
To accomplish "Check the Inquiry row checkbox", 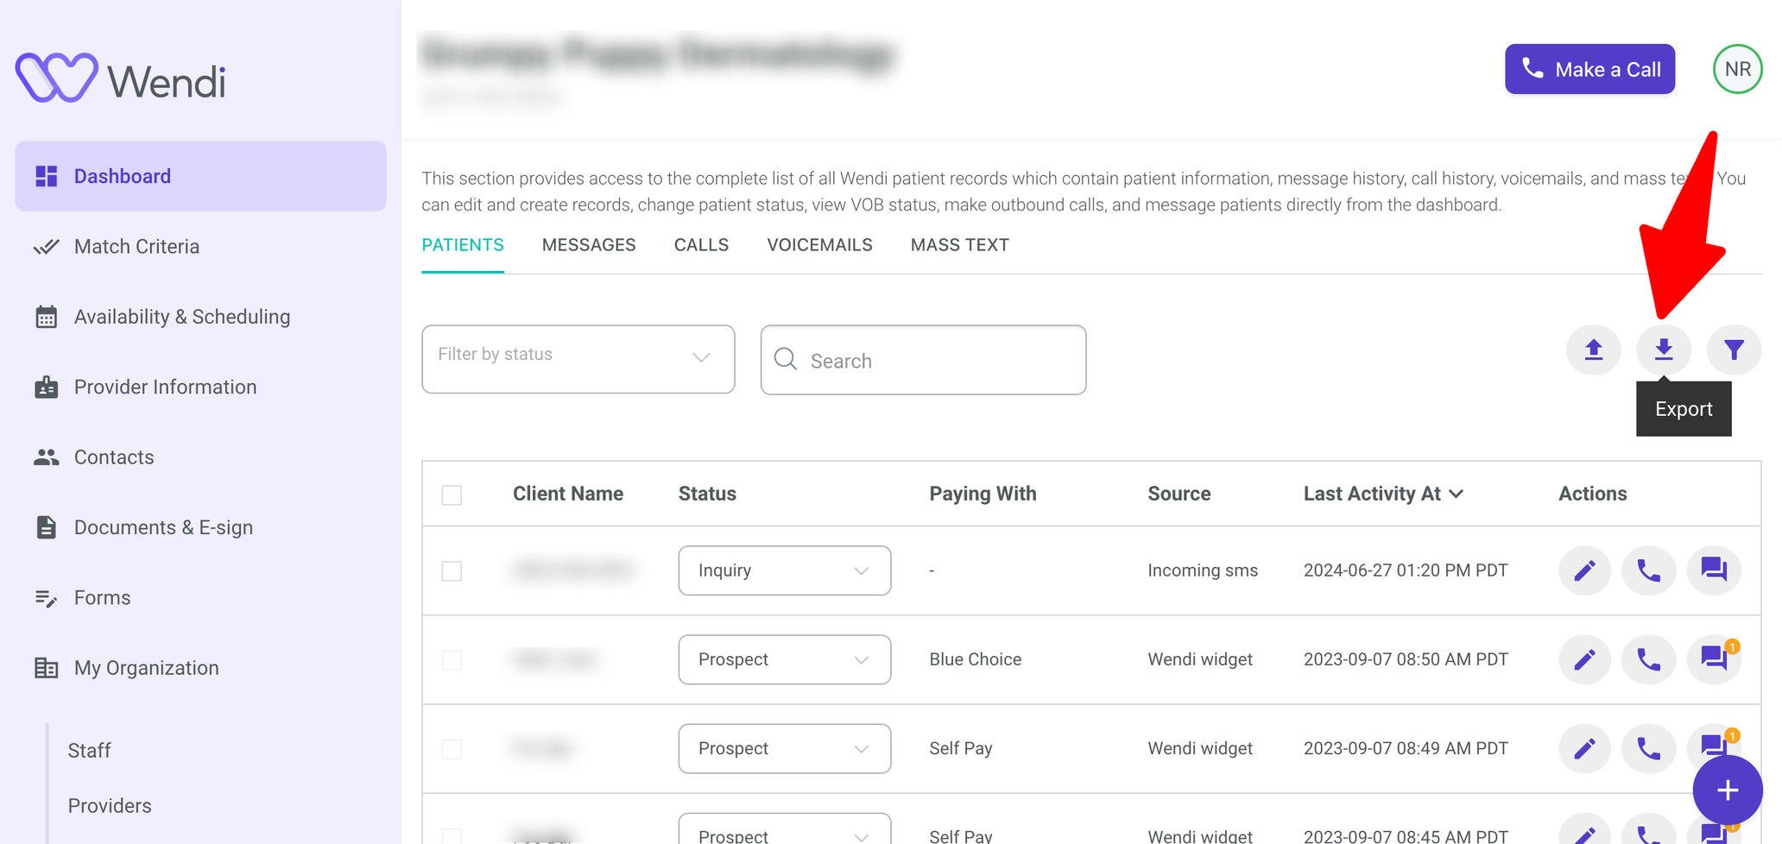I will coord(452,571).
